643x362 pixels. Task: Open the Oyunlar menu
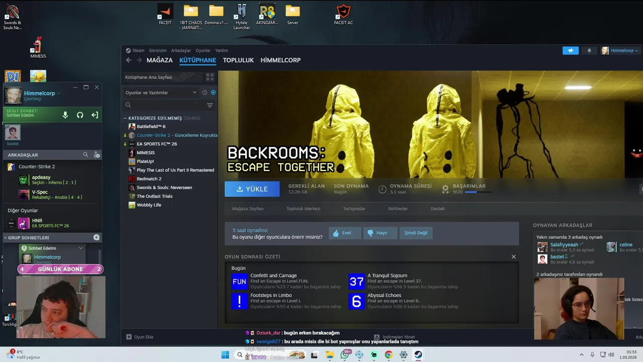point(203,50)
